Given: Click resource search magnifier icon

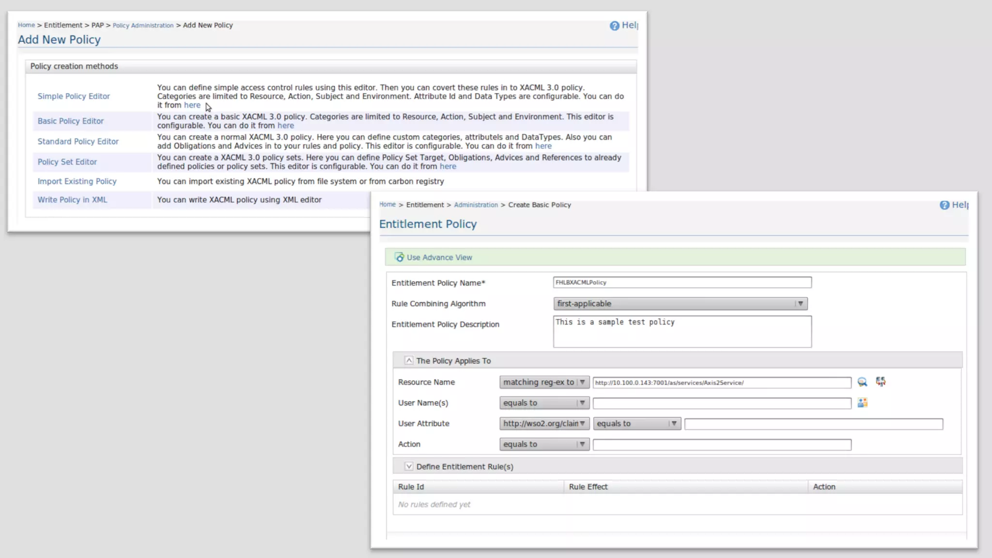Looking at the screenshot, I should (862, 382).
